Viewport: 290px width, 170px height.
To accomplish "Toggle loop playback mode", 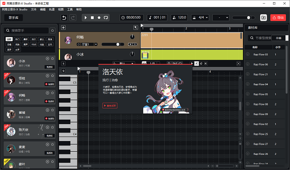I will tap(106, 17).
